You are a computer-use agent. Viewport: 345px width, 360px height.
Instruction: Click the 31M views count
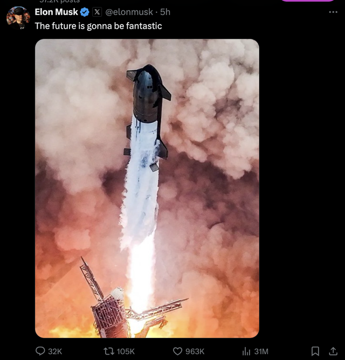[261, 351]
